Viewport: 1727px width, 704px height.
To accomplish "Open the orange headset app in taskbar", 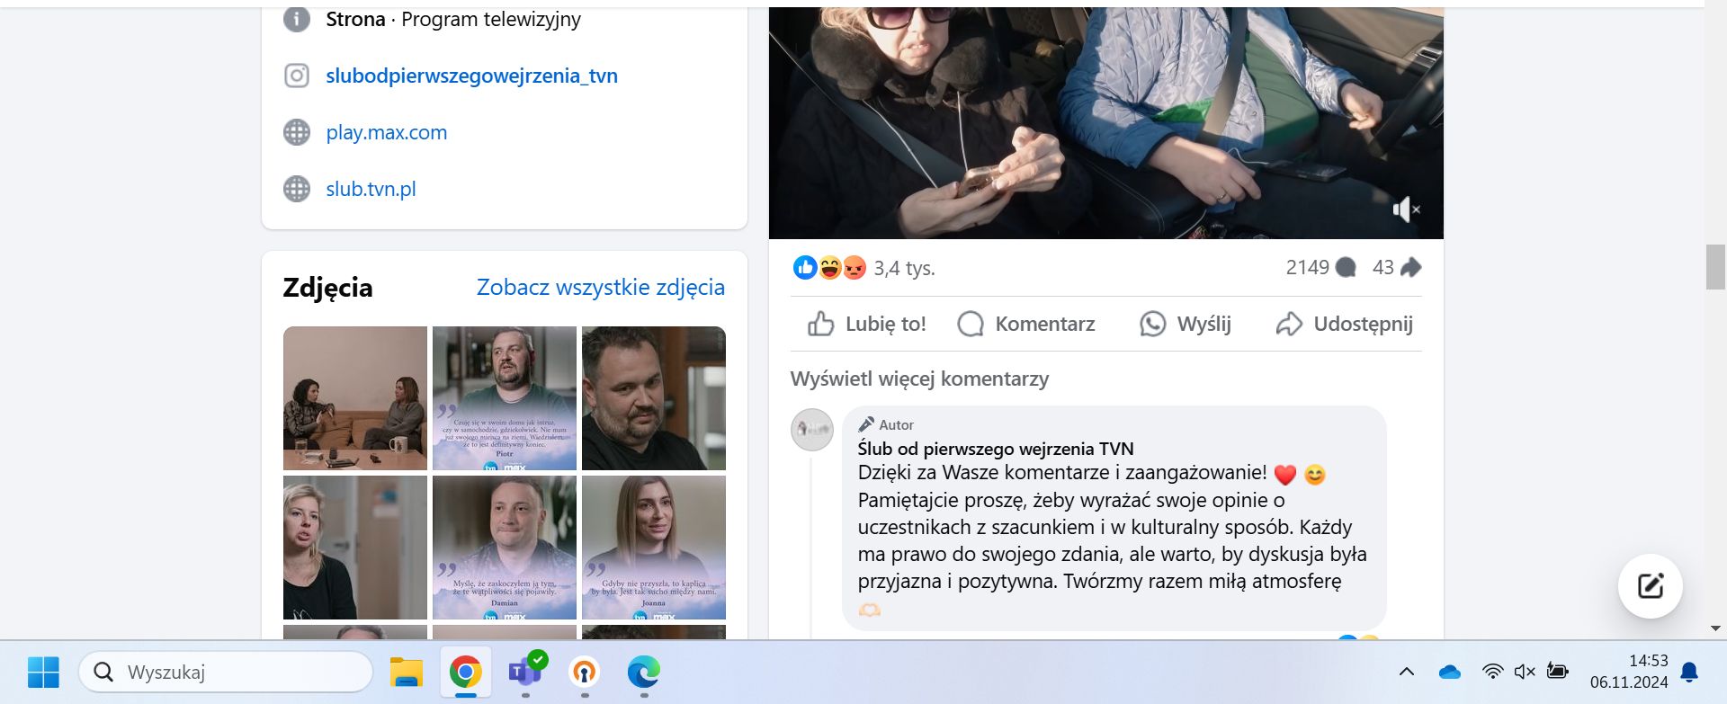I will [585, 672].
